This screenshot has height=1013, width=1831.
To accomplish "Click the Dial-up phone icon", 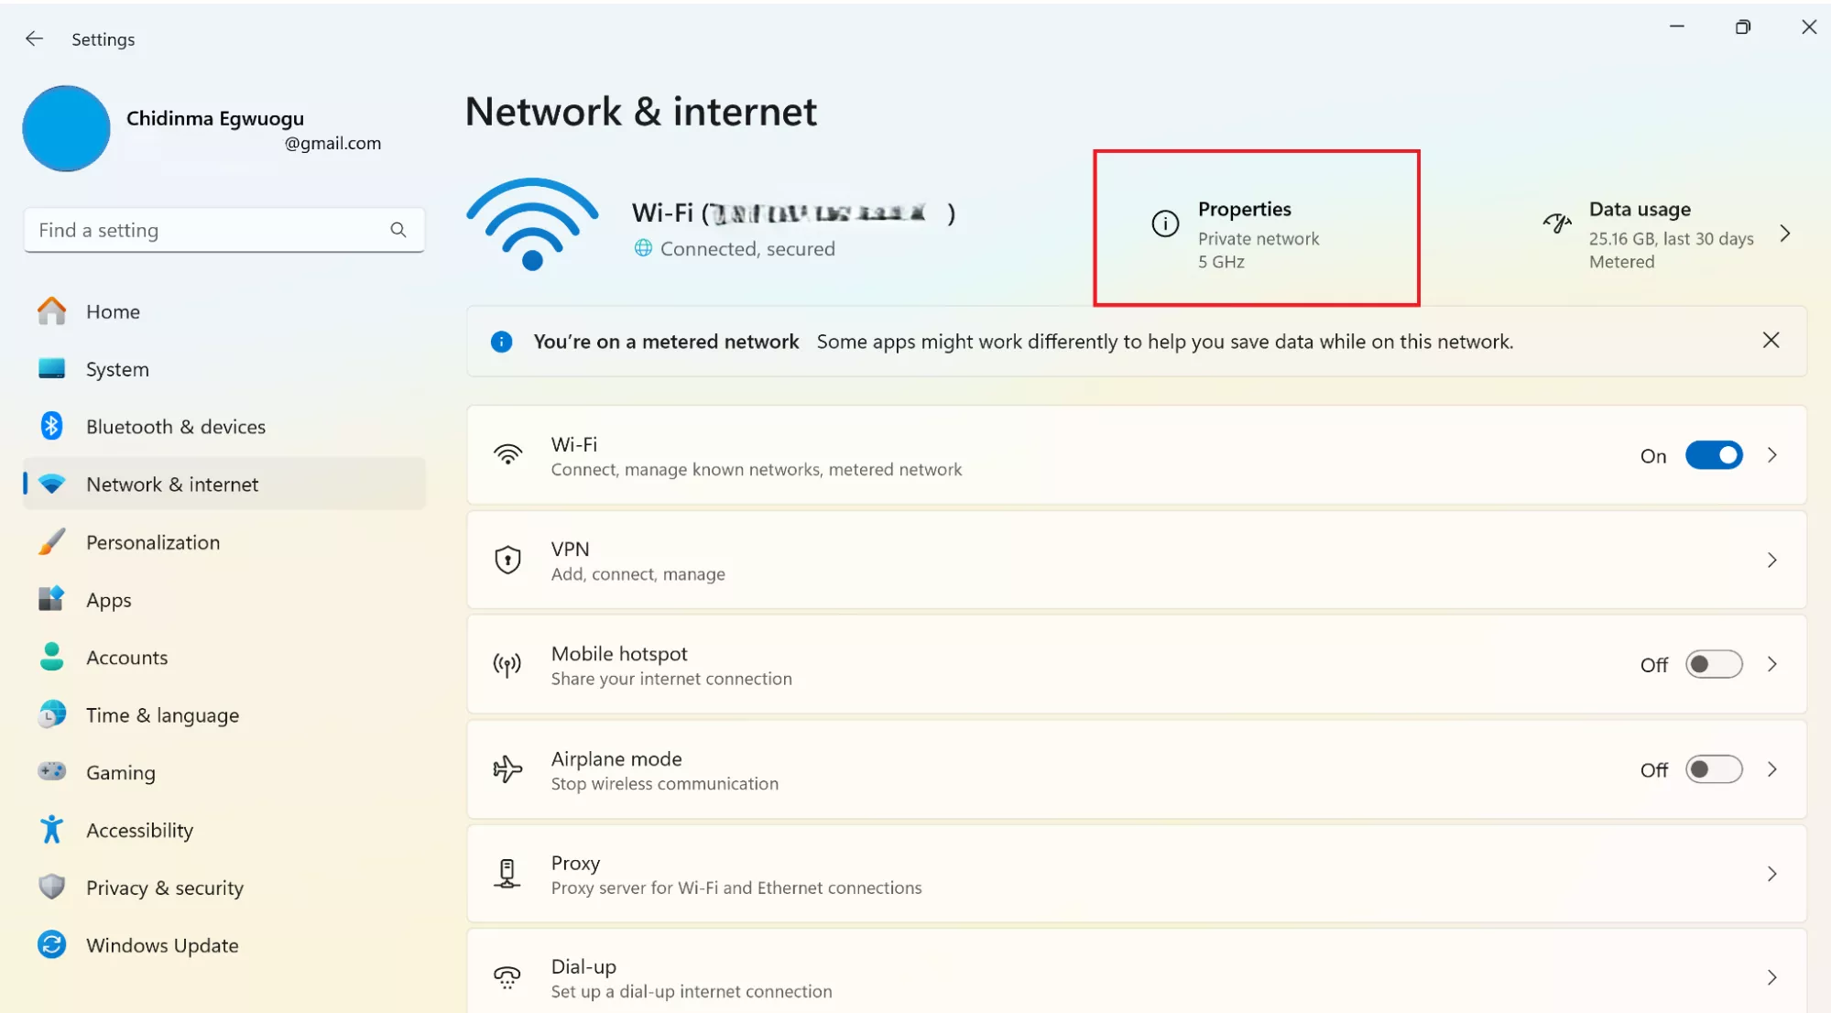I will pos(507,977).
